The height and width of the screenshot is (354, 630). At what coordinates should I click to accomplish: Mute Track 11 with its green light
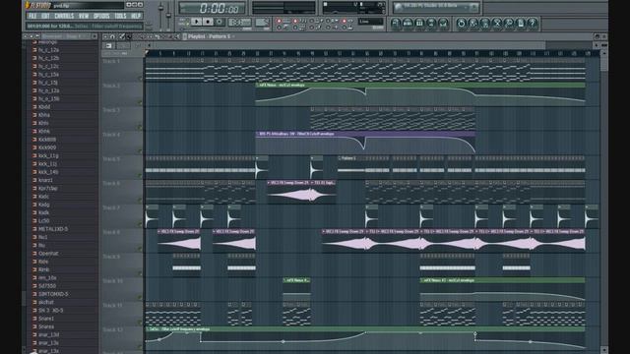coord(140,323)
